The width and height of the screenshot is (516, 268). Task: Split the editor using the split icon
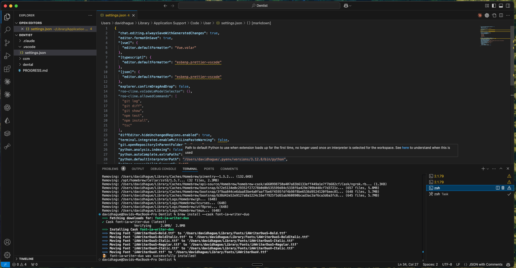(x=501, y=15)
